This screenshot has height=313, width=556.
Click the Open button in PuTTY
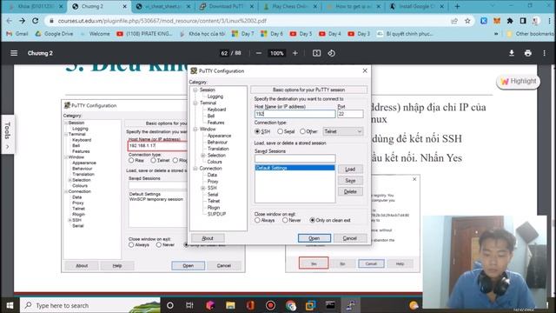[x=314, y=238]
